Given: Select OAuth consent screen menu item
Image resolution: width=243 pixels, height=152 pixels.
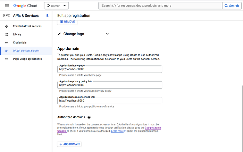Looking at the screenshot, I should (26, 51).
